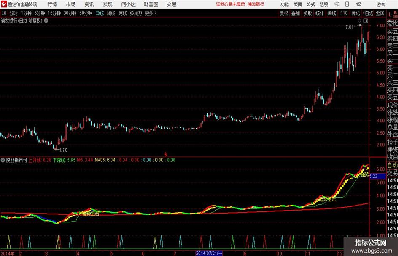Switch to 分时 chart period
The width and height of the screenshot is (398, 256).
pos(14,13)
